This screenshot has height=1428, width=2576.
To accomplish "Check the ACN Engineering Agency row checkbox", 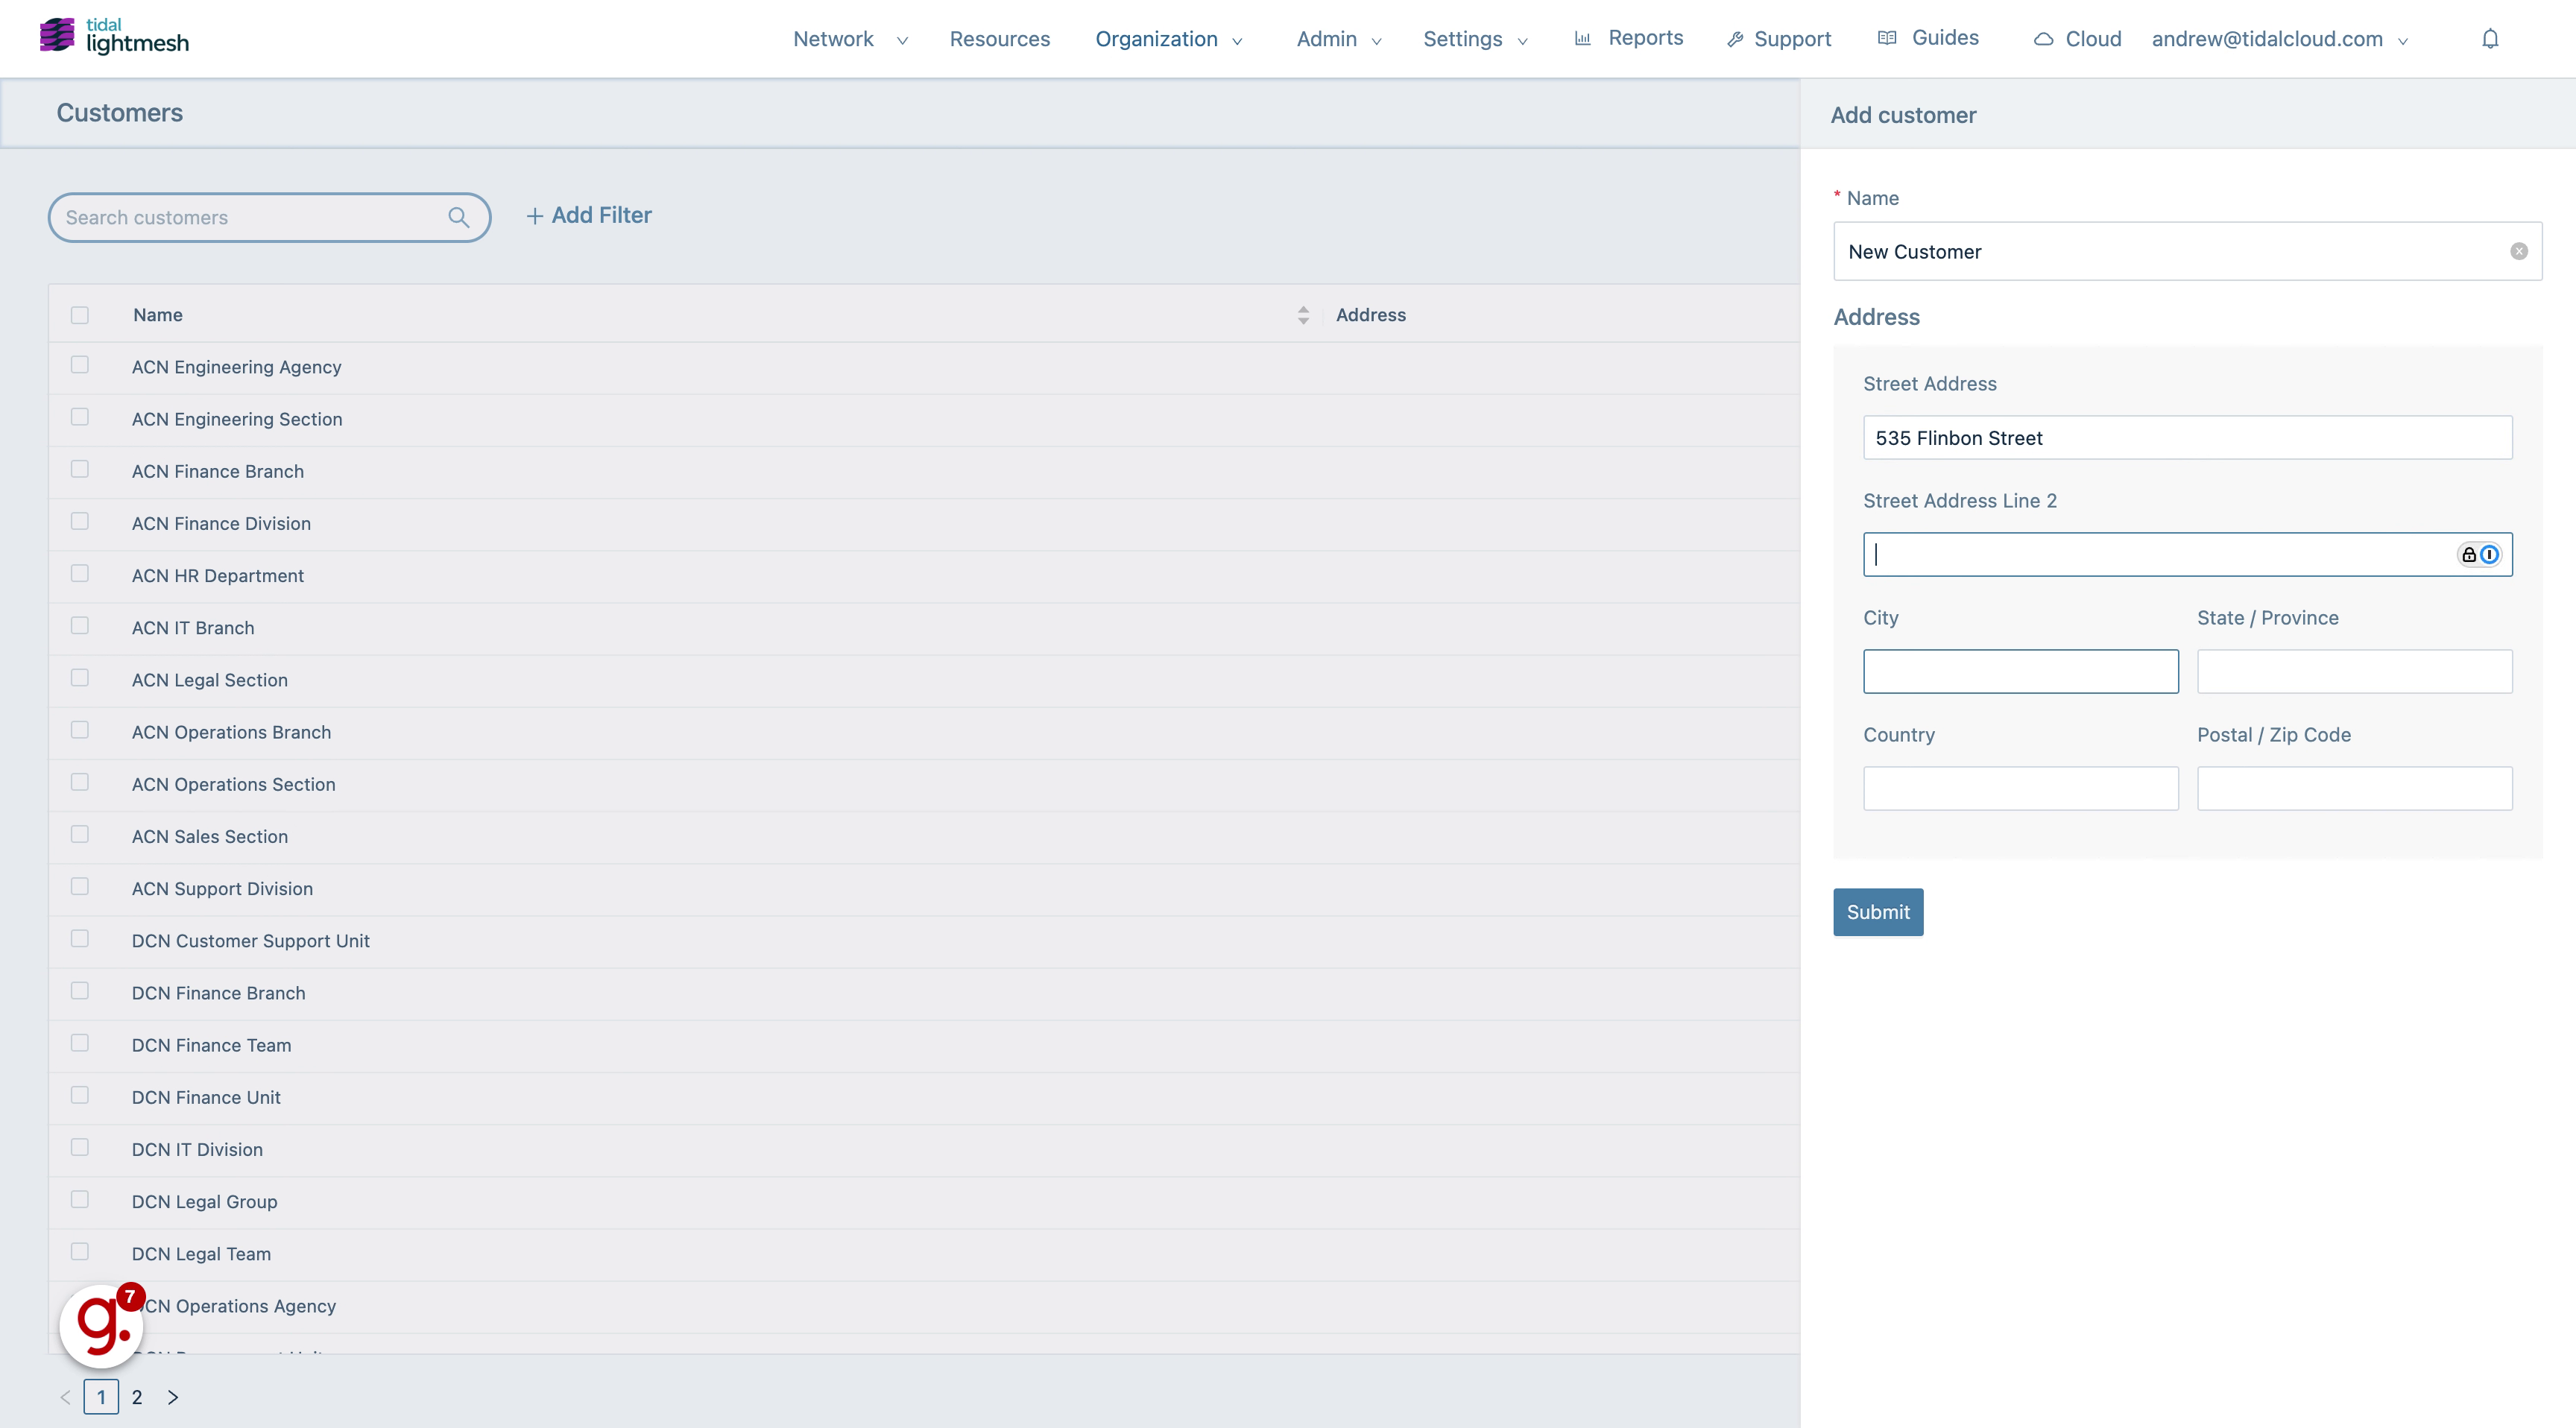I will click(80, 365).
